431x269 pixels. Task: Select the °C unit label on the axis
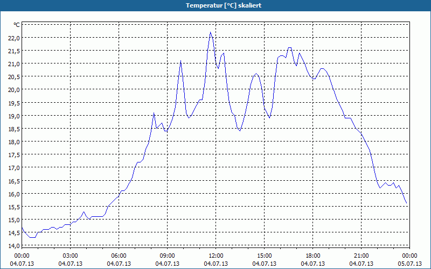tap(17, 25)
